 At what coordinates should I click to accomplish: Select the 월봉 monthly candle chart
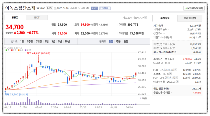(x=126, y=41)
